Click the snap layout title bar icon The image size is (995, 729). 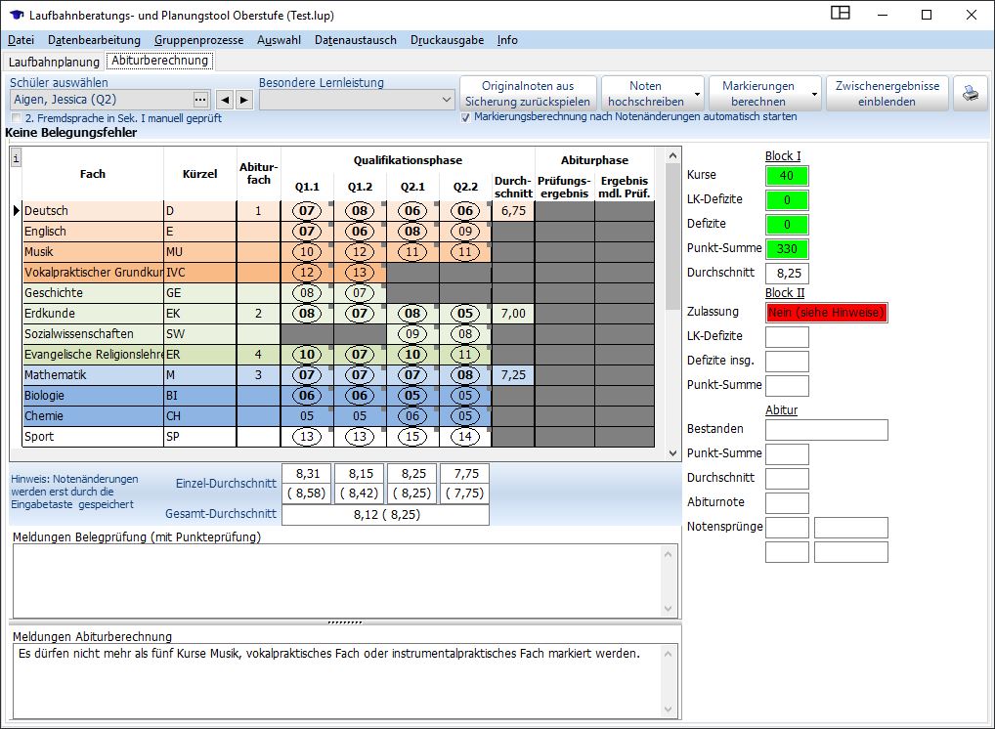tap(841, 13)
